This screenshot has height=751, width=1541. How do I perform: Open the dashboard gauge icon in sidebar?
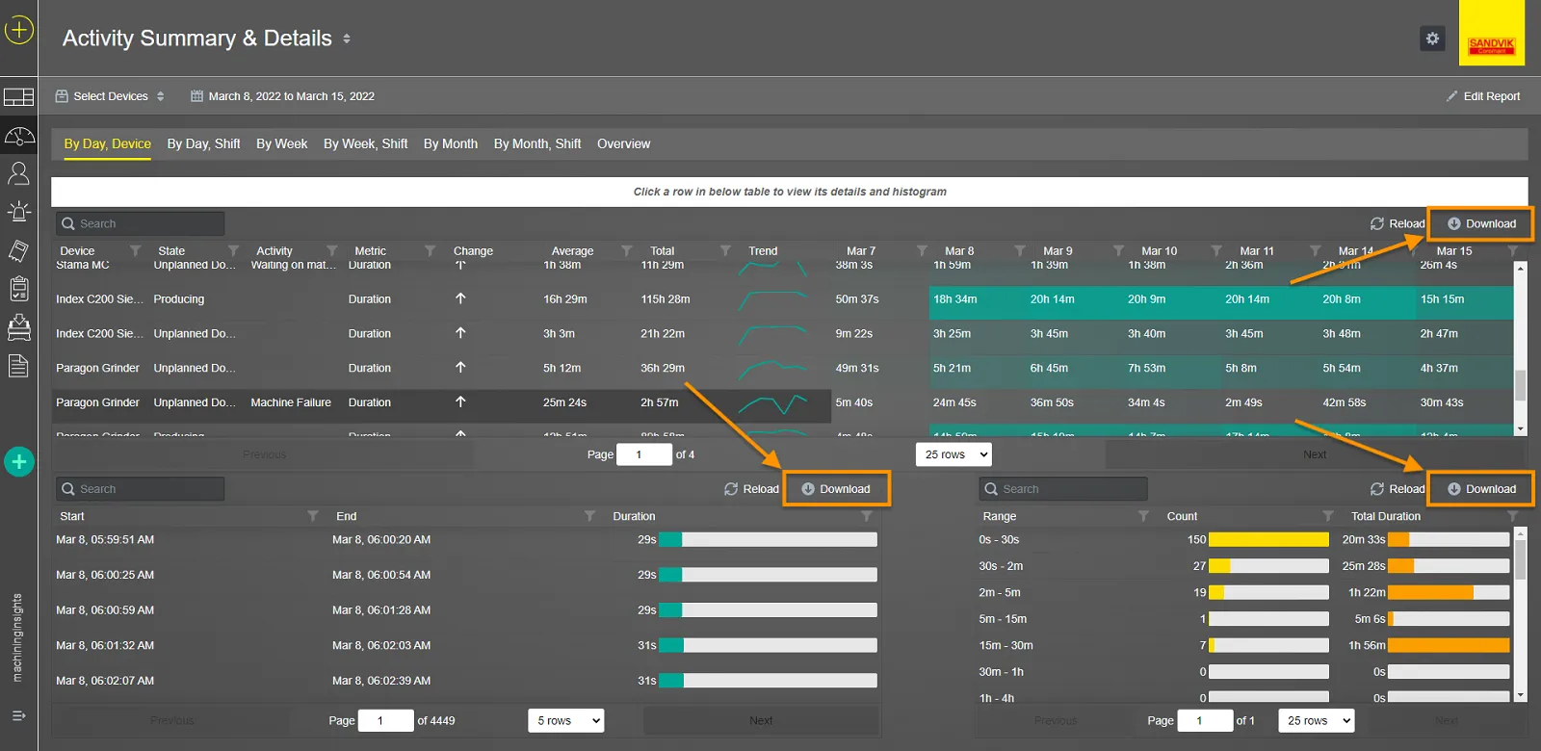18,137
